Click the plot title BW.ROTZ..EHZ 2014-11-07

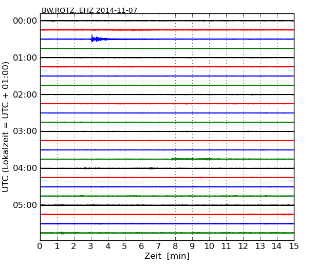click(x=89, y=10)
